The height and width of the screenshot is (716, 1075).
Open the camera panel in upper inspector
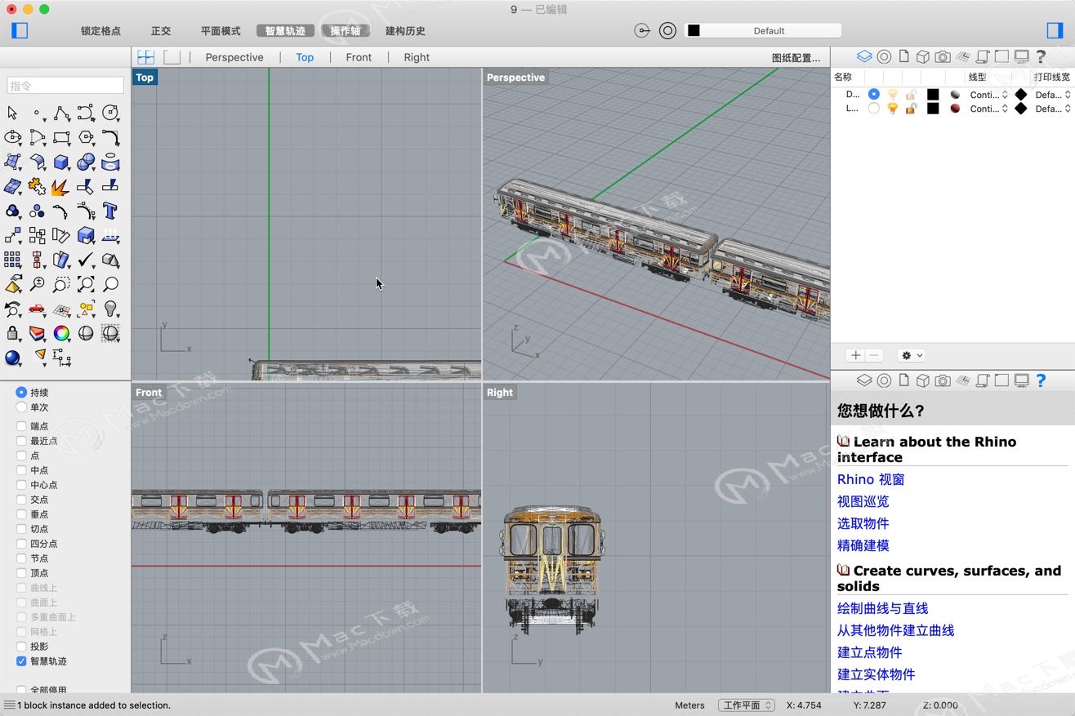[943, 56]
